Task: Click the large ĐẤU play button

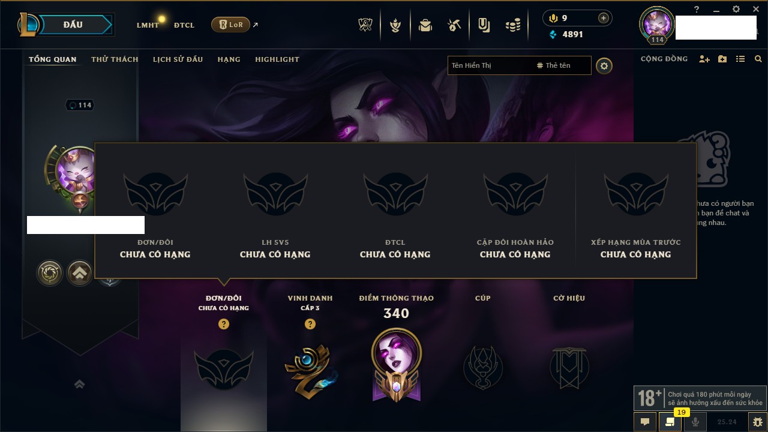Action: (73, 25)
